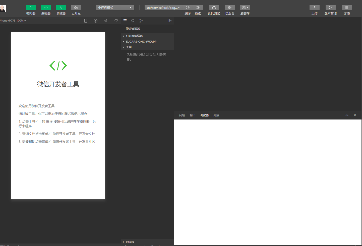
Task: Open the src/servicePack page path dropdown
Action: coord(163,8)
